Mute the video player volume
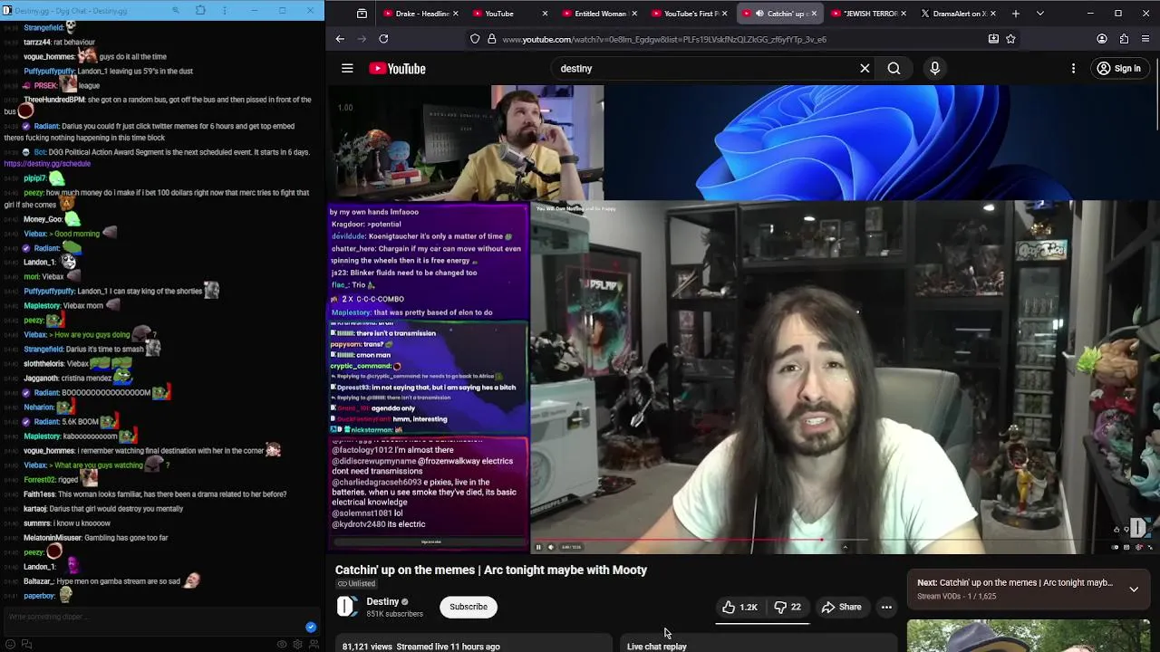 (x=550, y=547)
